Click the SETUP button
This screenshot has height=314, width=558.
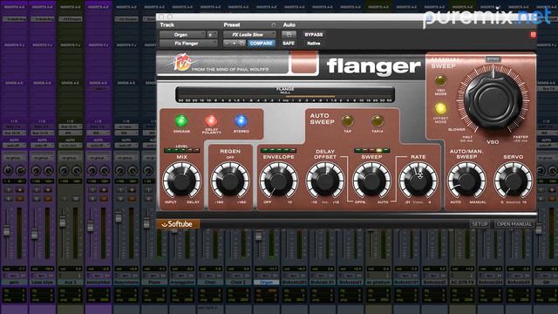[x=480, y=224]
